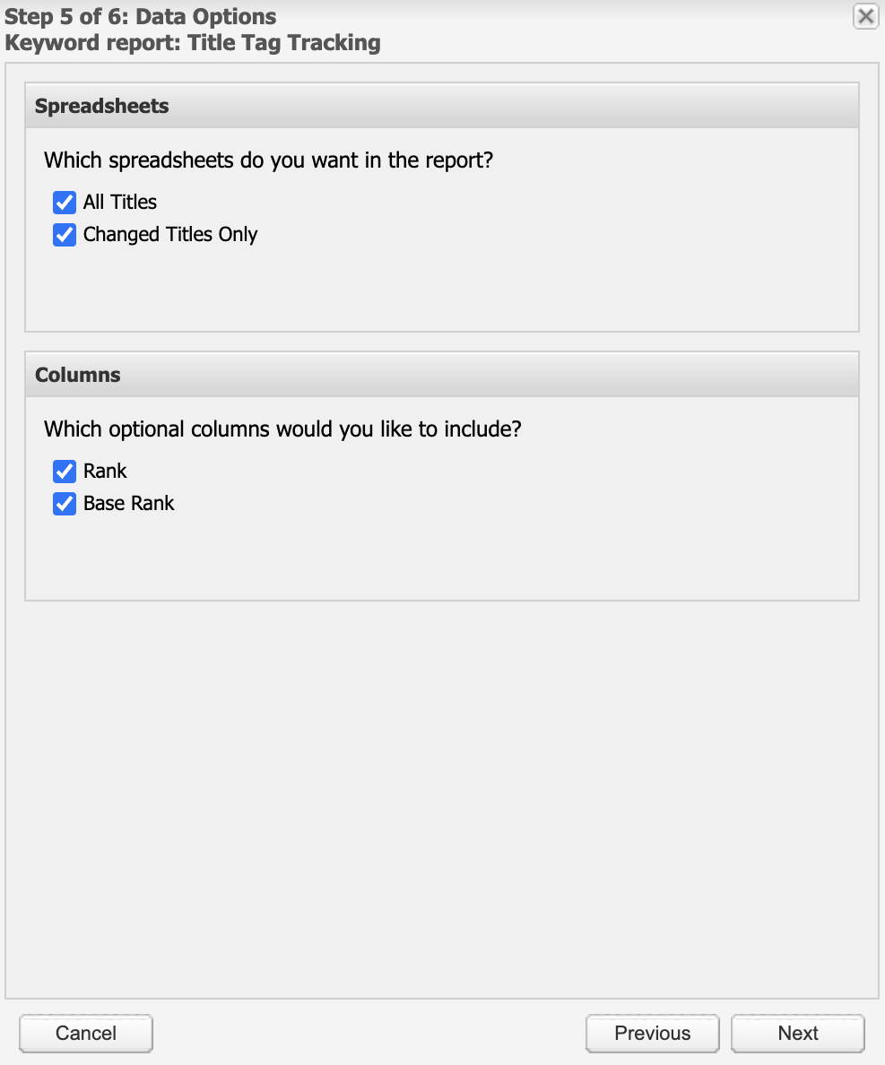Click the Rank label
Screen dimensions: 885x1065
(105, 471)
